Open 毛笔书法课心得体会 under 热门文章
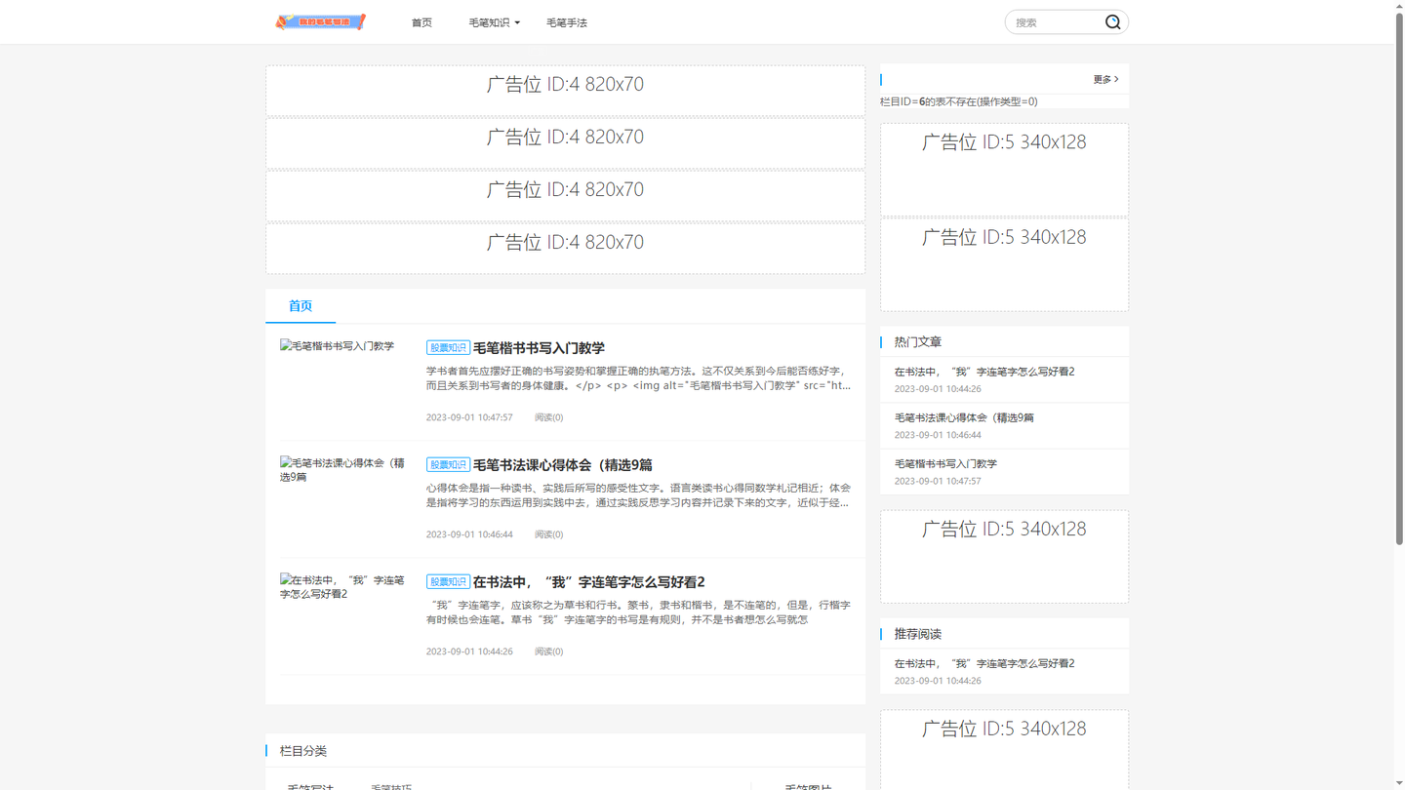The image size is (1405, 790). [x=964, y=417]
